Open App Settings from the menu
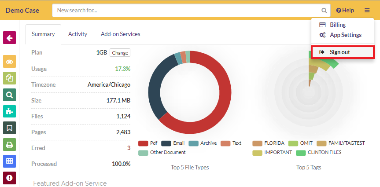 coord(345,35)
